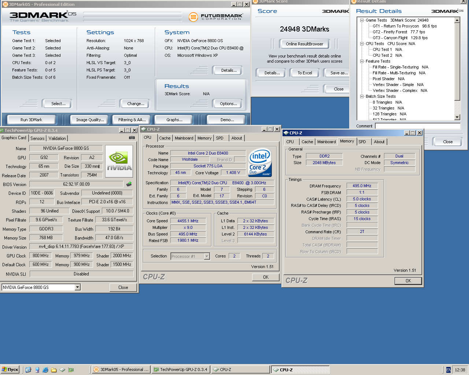This screenshot has height=375, width=469.
Task: Open Cache tab in CPU-Z CPU window
Action: (165, 138)
